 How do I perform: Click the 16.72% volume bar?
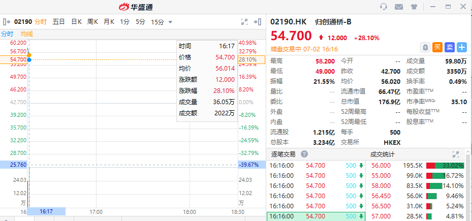(435, 176)
